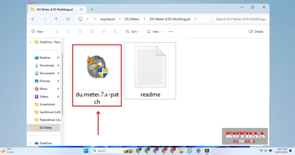Click the Copy icon in the toolbar
Image resolution: width=295 pixels, height=155 pixels.
pos(69,32)
